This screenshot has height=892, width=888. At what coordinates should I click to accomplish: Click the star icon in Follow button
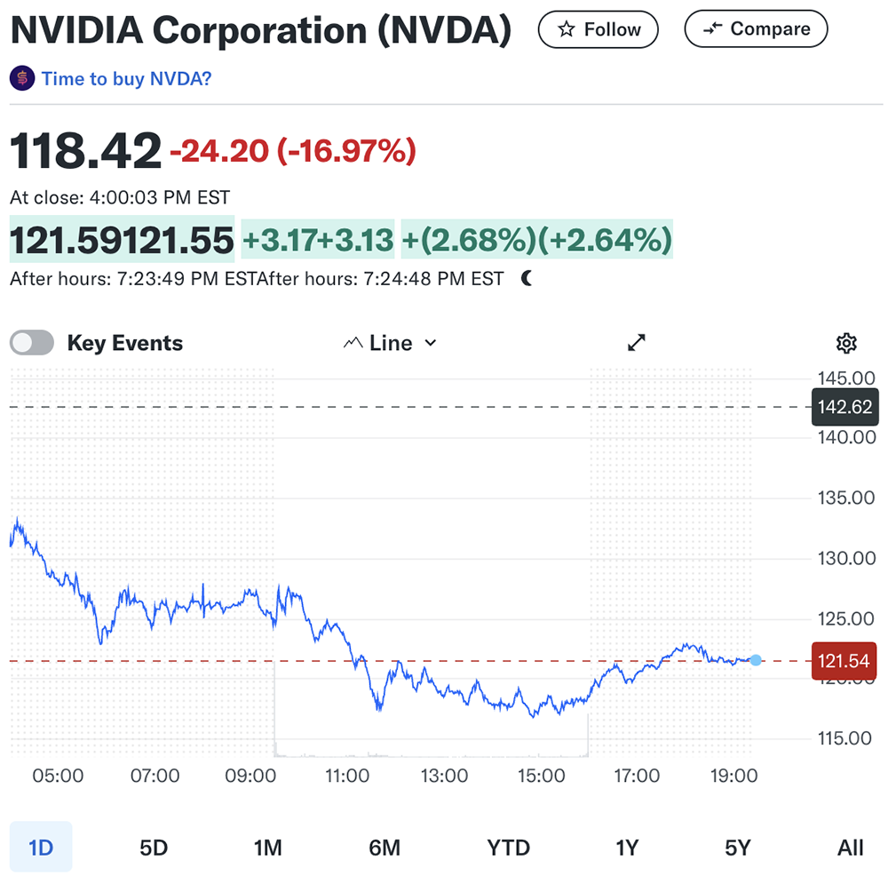567,30
